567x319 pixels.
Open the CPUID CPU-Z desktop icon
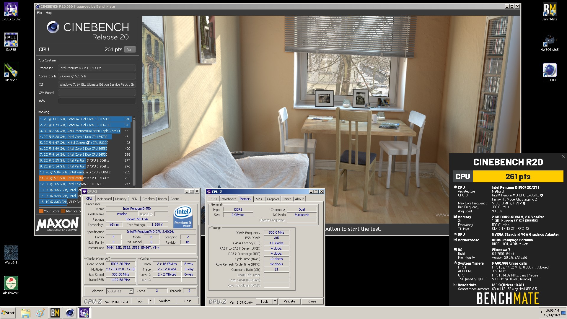click(x=11, y=12)
